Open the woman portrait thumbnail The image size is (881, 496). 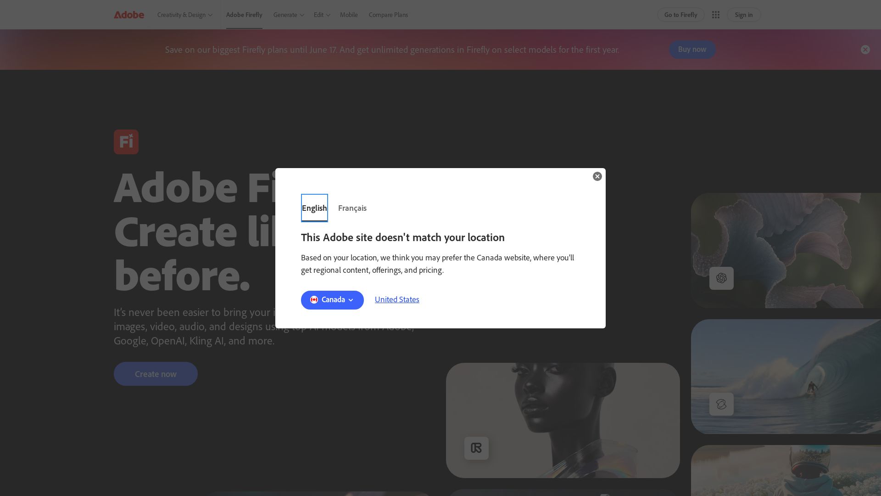pyautogui.click(x=563, y=420)
